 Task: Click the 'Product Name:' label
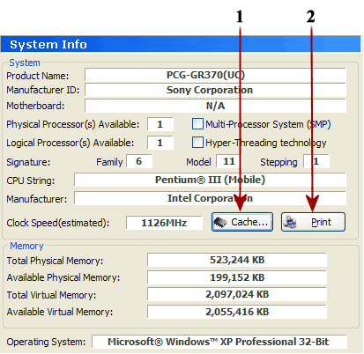(x=38, y=76)
